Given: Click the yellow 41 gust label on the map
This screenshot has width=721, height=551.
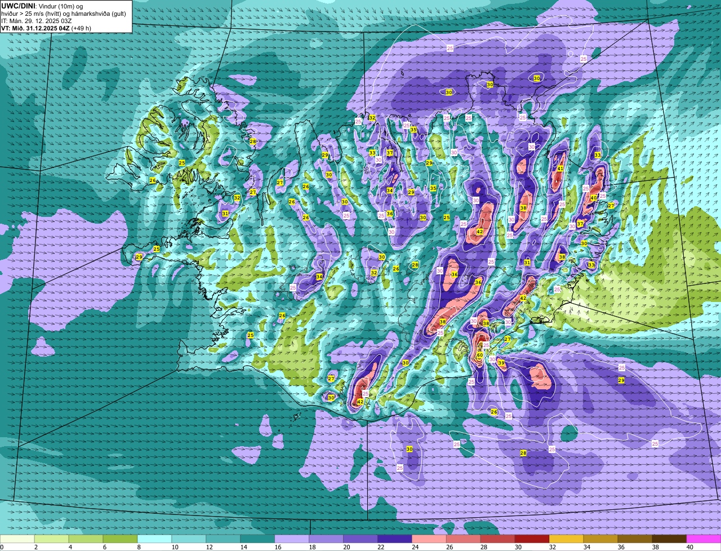Looking at the screenshot, I should tap(560, 168).
